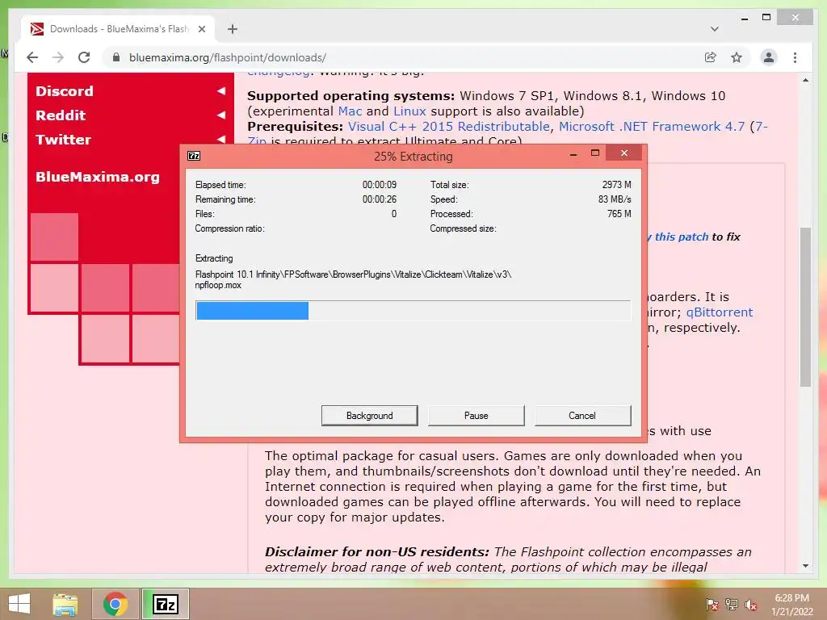Click the 'this patch' link
Screen dimensions: 827x620
[682, 237]
